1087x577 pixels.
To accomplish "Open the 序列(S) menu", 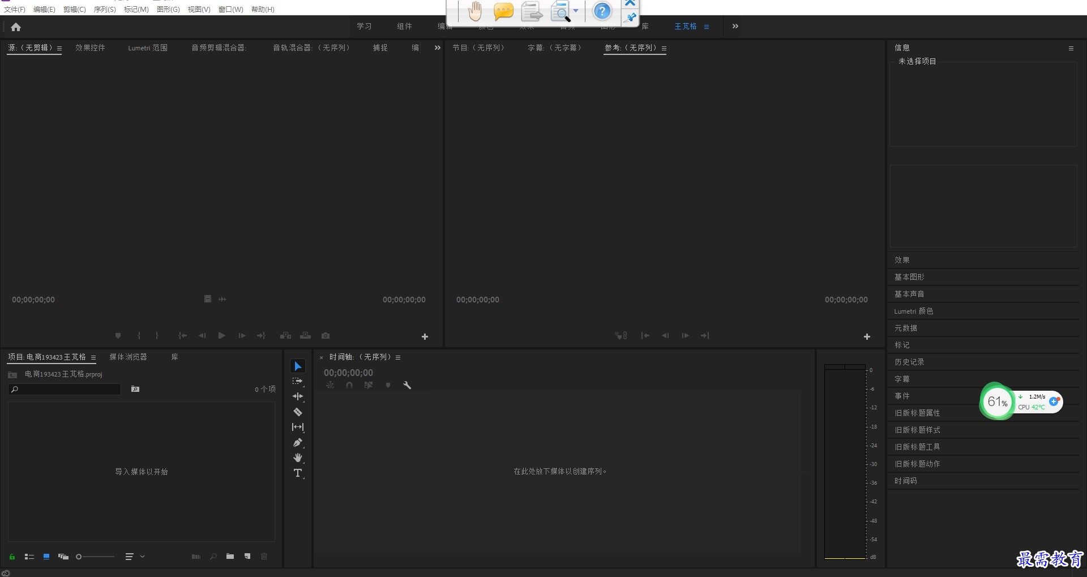I will pos(105,9).
